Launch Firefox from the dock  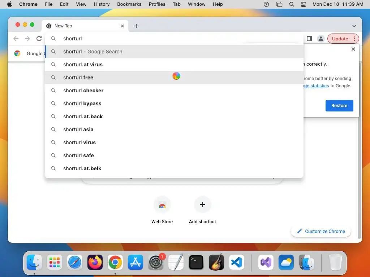click(95, 262)
